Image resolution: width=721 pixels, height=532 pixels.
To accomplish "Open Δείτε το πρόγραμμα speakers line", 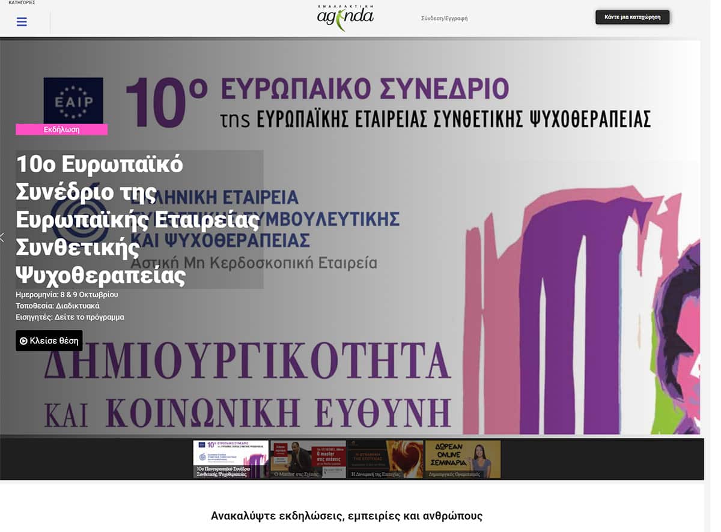I will point(70,317).
